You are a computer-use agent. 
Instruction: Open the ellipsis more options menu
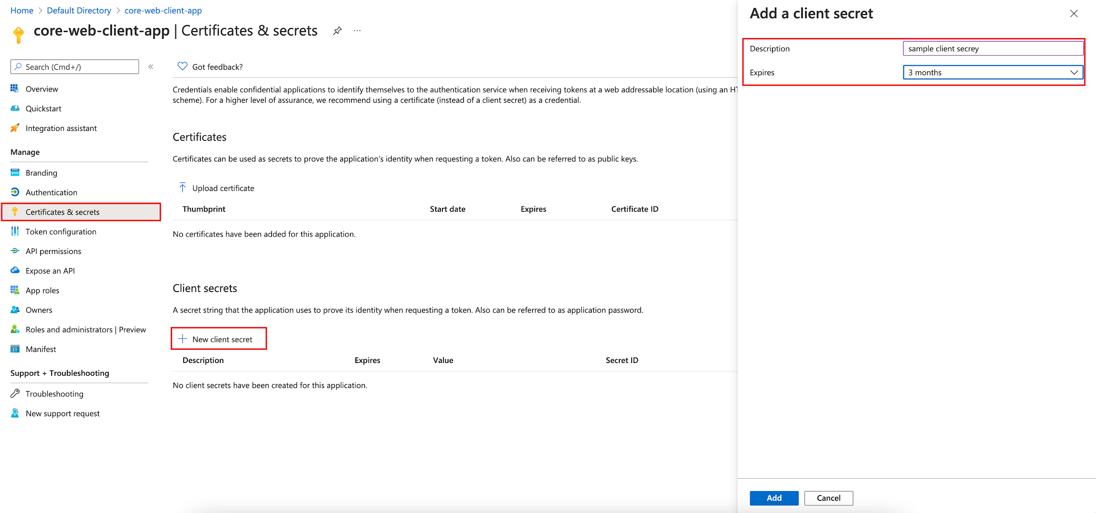(x=357, y=30)
